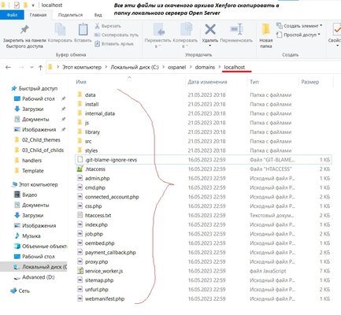This screenshot has height=315, width=341.
Task: Click the New folder (Новая папка) icon
Action: (265, 29)
